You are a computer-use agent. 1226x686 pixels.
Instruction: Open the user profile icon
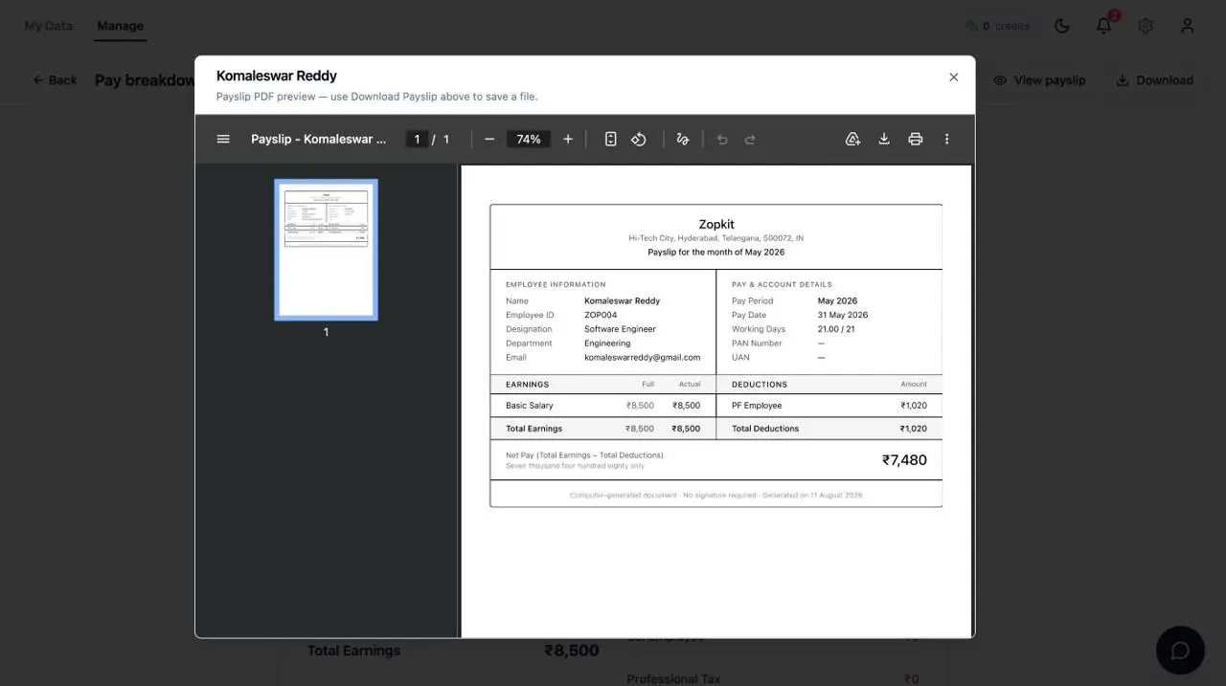click(x=1188, y=26)
